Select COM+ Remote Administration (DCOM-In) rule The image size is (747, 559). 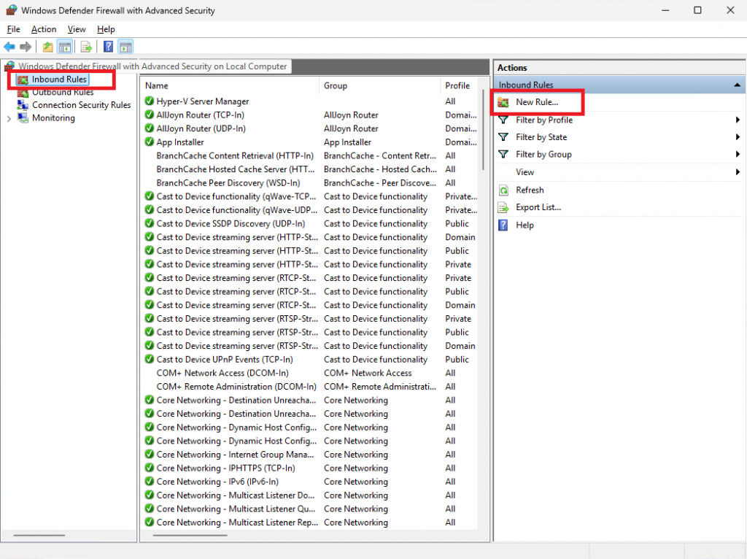click(236, 387)
